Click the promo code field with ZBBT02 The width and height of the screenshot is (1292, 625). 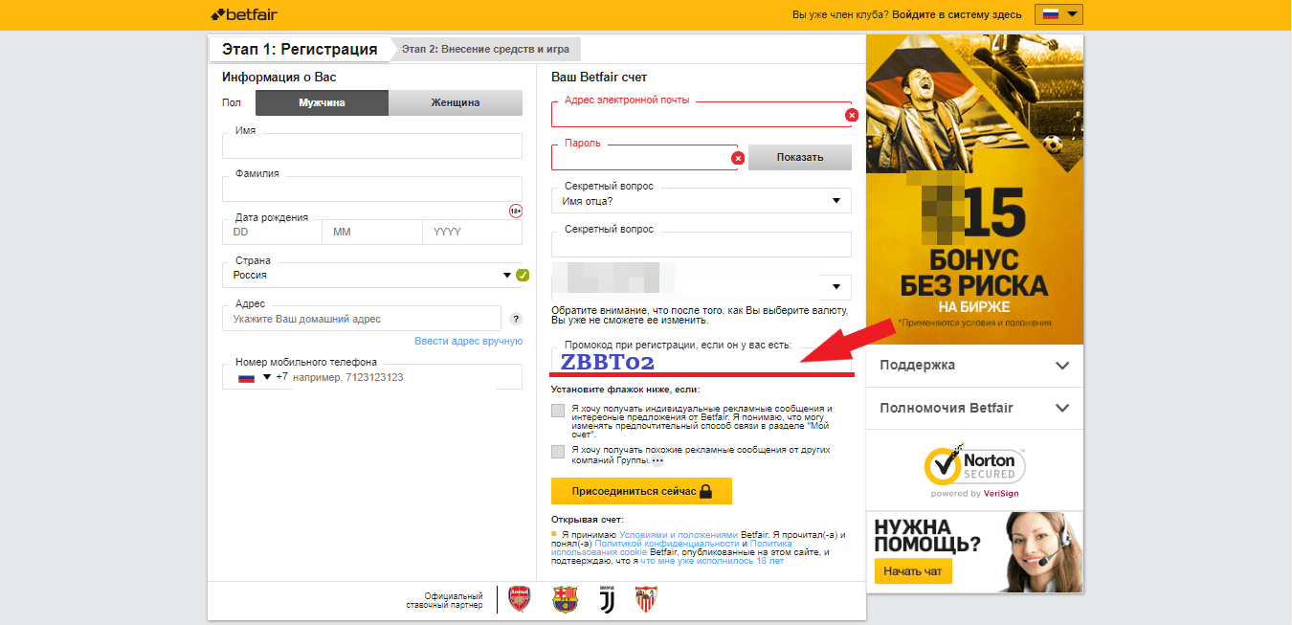702,362
